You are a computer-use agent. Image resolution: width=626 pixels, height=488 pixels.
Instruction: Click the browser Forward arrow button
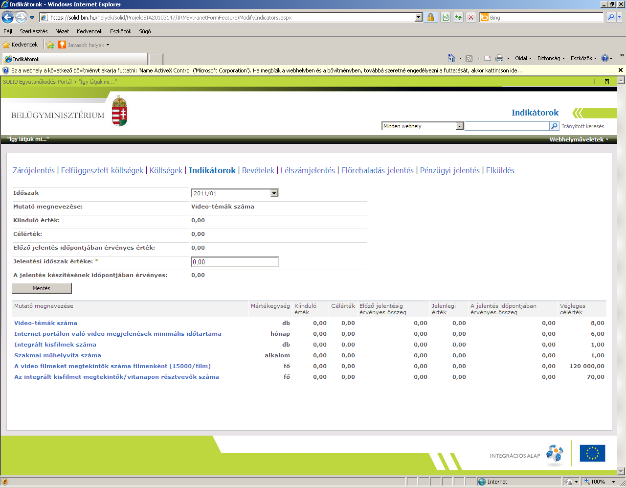point(21,18)
